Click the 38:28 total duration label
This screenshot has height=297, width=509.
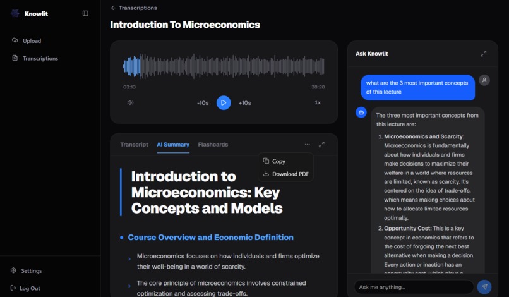(x=318, y=87)
